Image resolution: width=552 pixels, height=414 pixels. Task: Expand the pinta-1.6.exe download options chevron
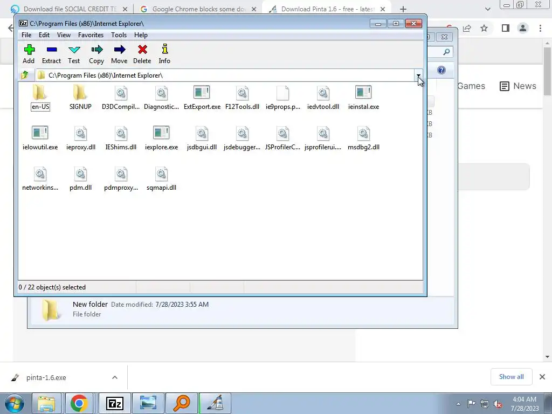point(115,377)
